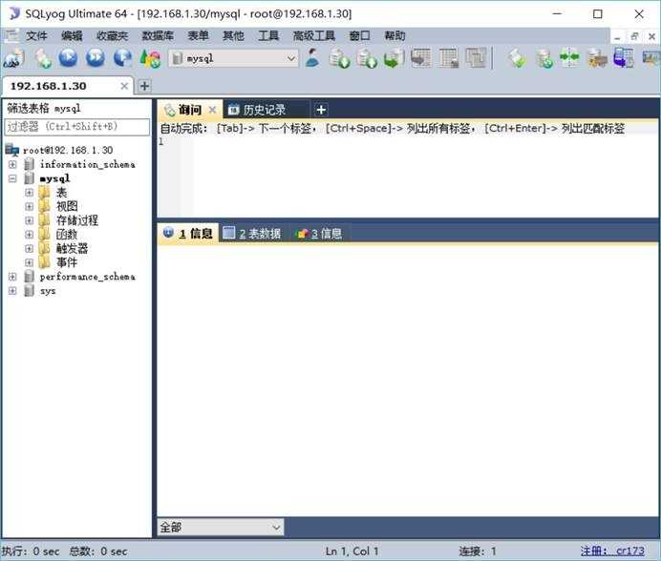661x561 pixels.
Task: Switch to the 历史记录 tab
Action: coord(265,110)
